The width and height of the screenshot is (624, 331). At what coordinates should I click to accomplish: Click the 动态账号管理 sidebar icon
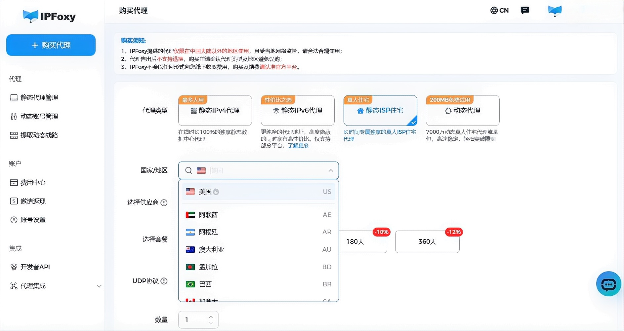pos(14,116)
